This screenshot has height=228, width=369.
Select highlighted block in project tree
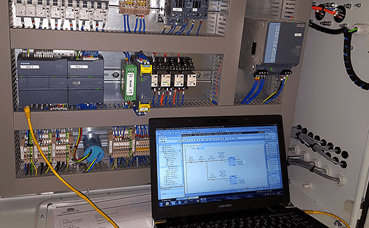coord(173,166)
